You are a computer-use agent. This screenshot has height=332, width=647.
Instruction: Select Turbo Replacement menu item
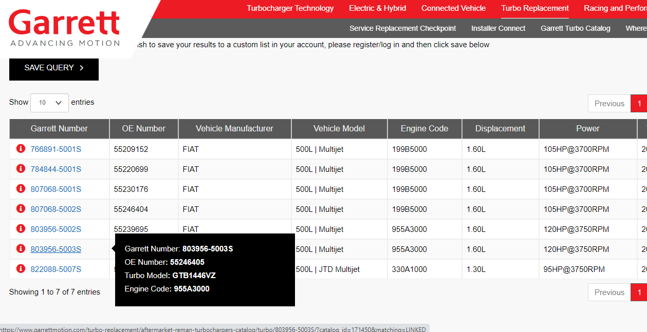point(535,8)
